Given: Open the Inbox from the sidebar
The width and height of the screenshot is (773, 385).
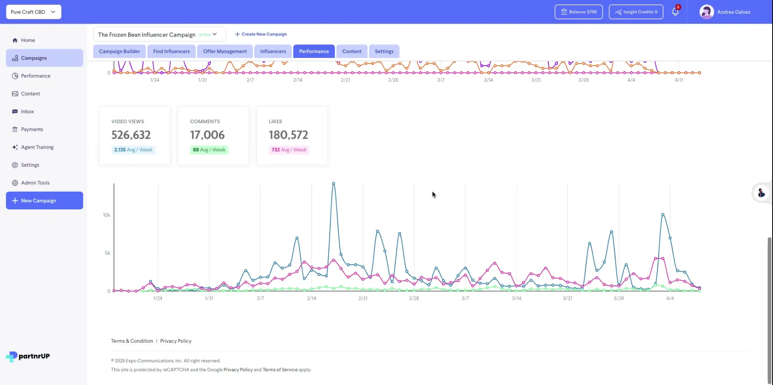Looking at the screenshot, I should (x=15, y=111).
